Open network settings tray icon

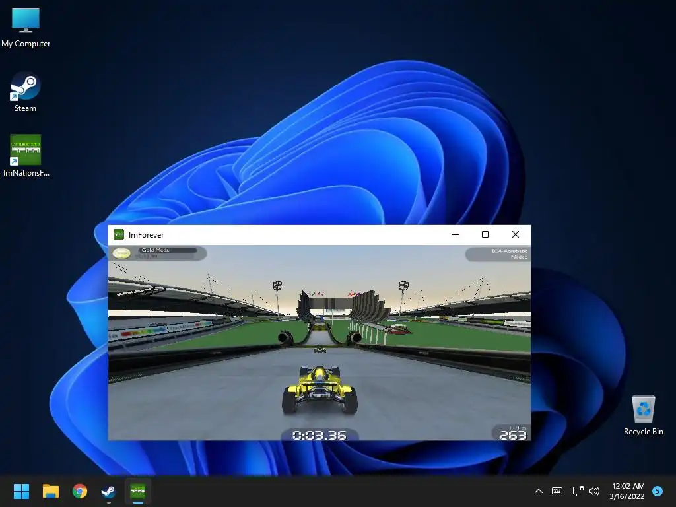[x=578, y=491]
